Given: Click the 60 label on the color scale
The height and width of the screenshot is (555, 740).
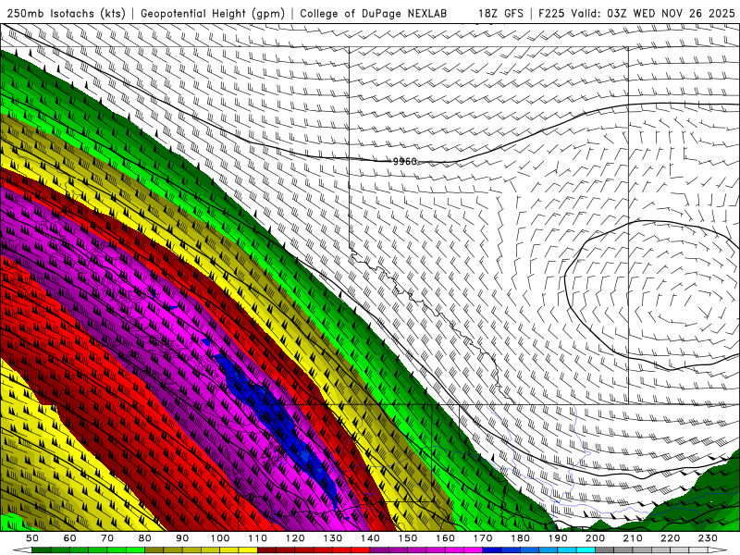Looking at the screenshot, I should click(69, 538).
